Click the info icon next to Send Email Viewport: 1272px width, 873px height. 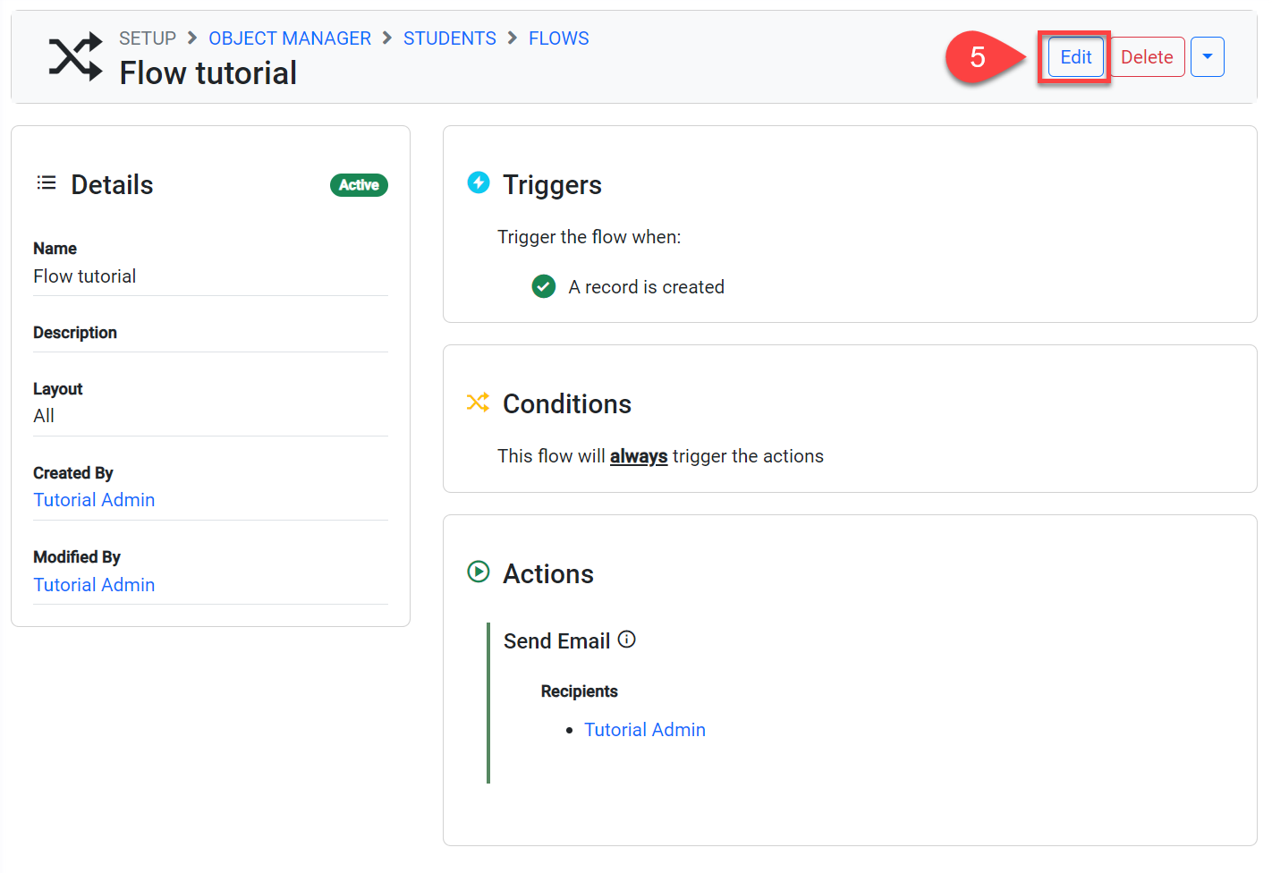click(627, 640)
